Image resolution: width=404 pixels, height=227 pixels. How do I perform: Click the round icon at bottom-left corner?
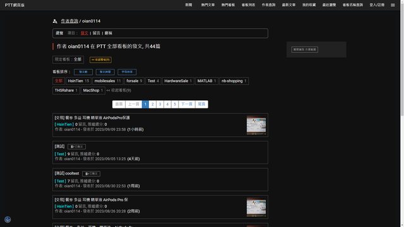(x=8, y=219)
